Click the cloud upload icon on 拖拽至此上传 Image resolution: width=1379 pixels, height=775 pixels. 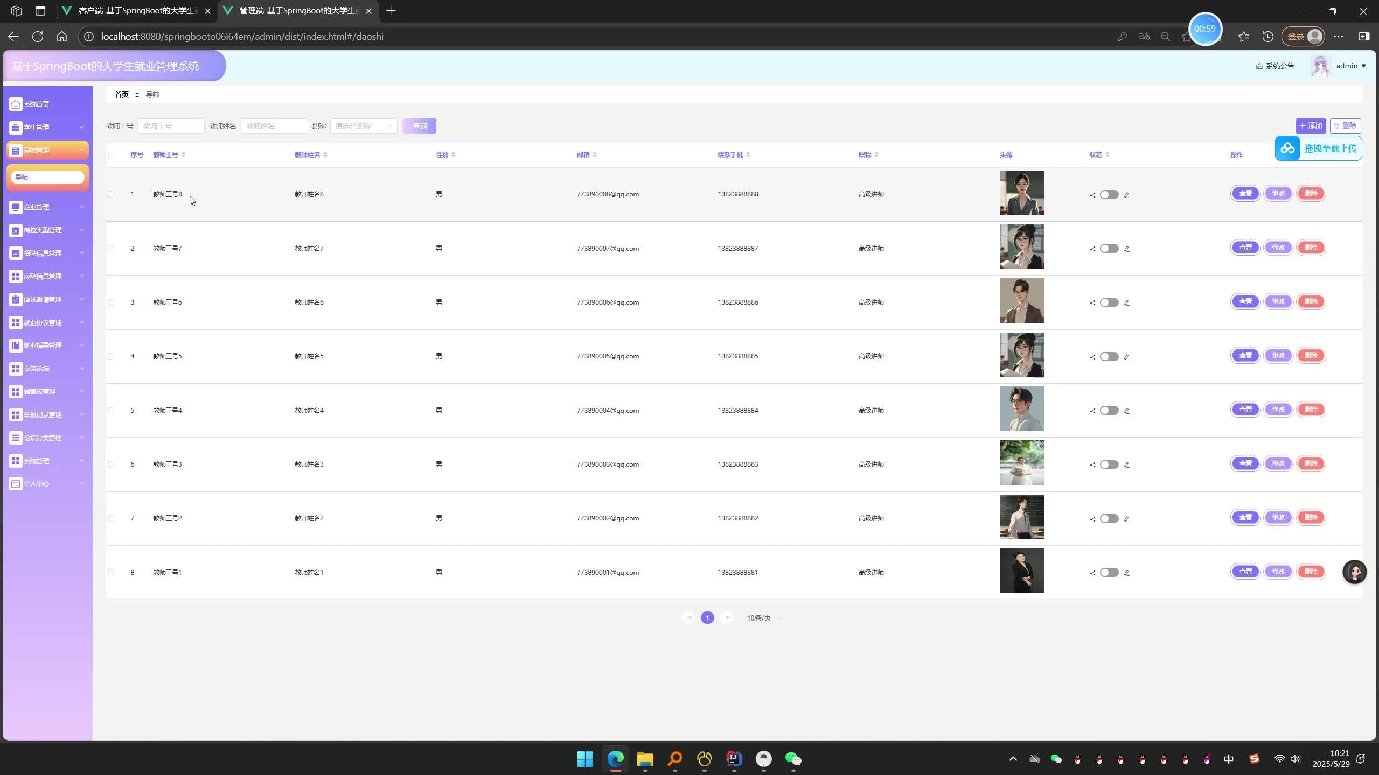[x=1288, y=149]
